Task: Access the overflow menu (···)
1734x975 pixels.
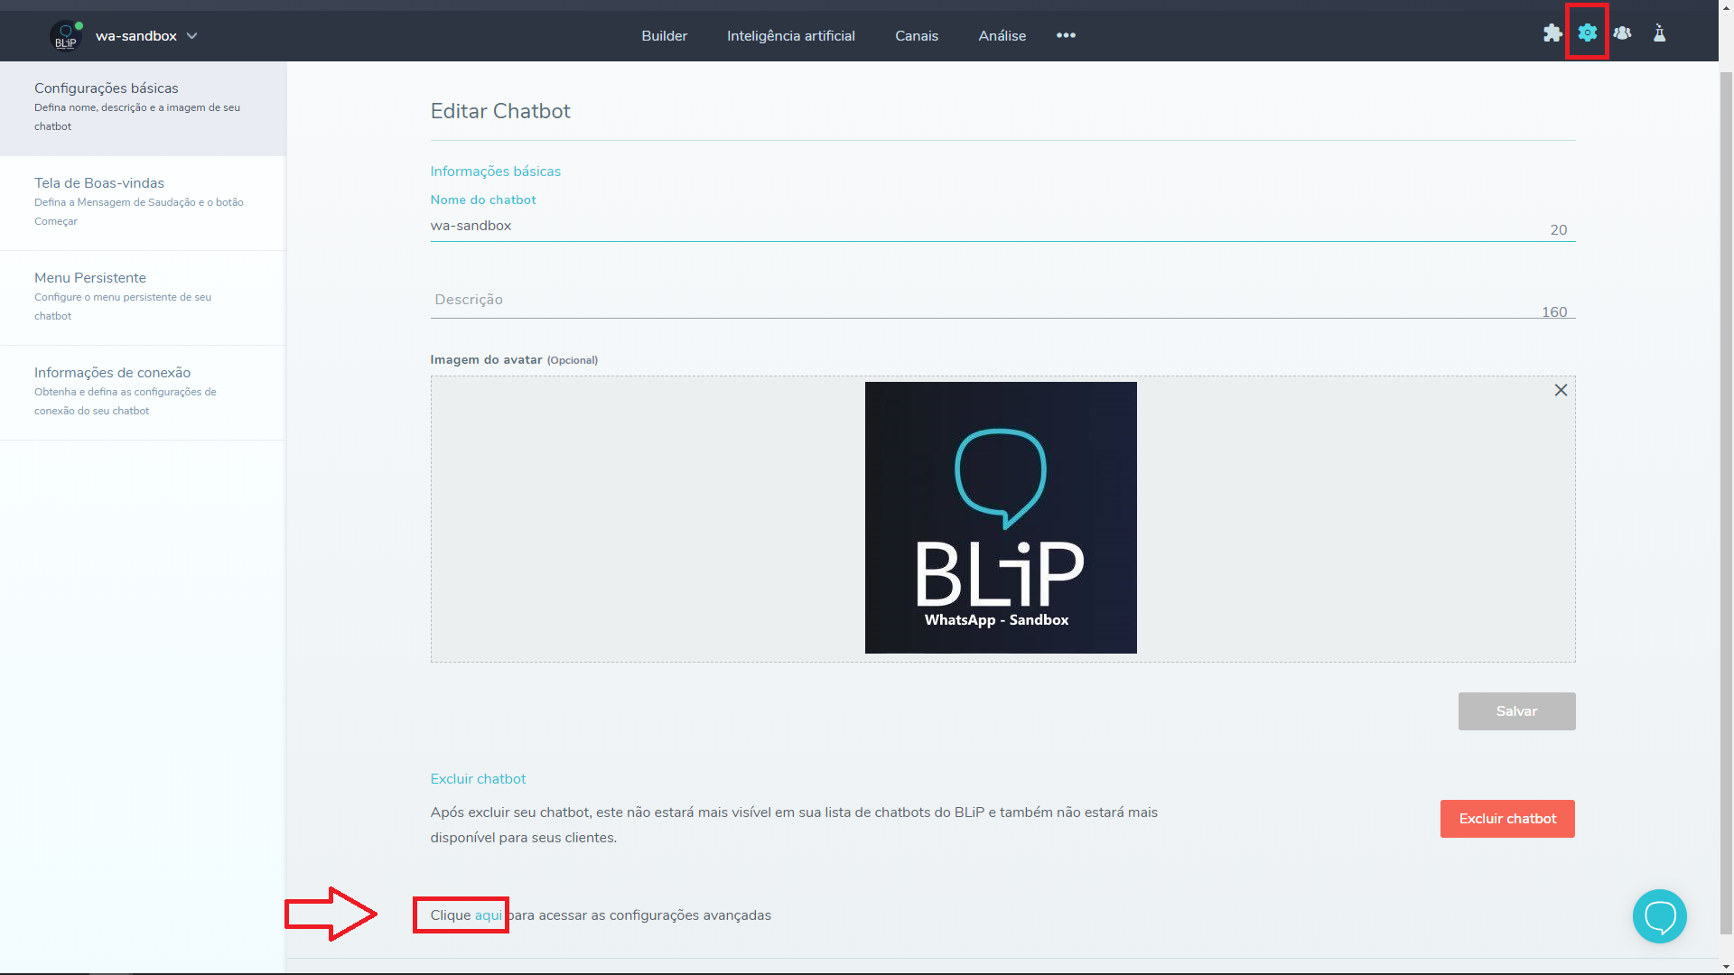Action: tap(1066, 36)
